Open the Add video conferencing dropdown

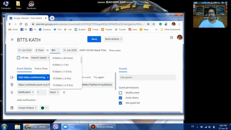pos(33,77)
